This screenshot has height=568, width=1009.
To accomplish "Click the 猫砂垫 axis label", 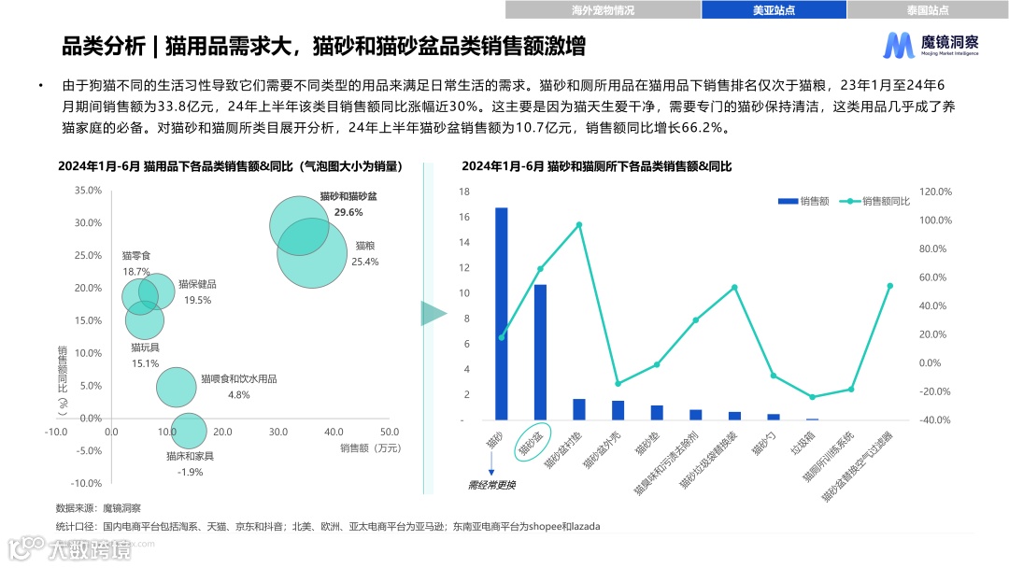I will (x=647, y=444).
